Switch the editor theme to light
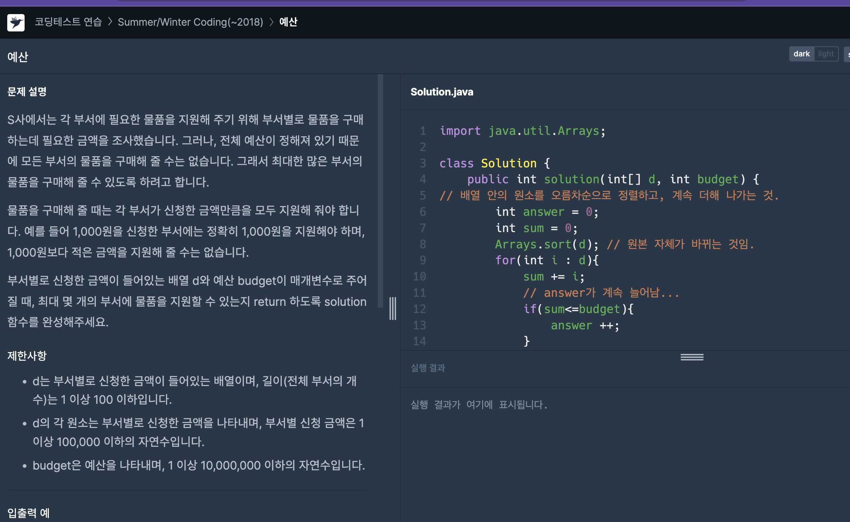The height and width of the screenshot is (522, 850). pos(826,54)
